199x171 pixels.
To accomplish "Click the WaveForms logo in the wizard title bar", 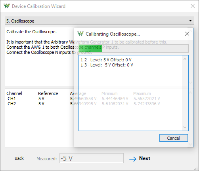I will tap(7, 6).
